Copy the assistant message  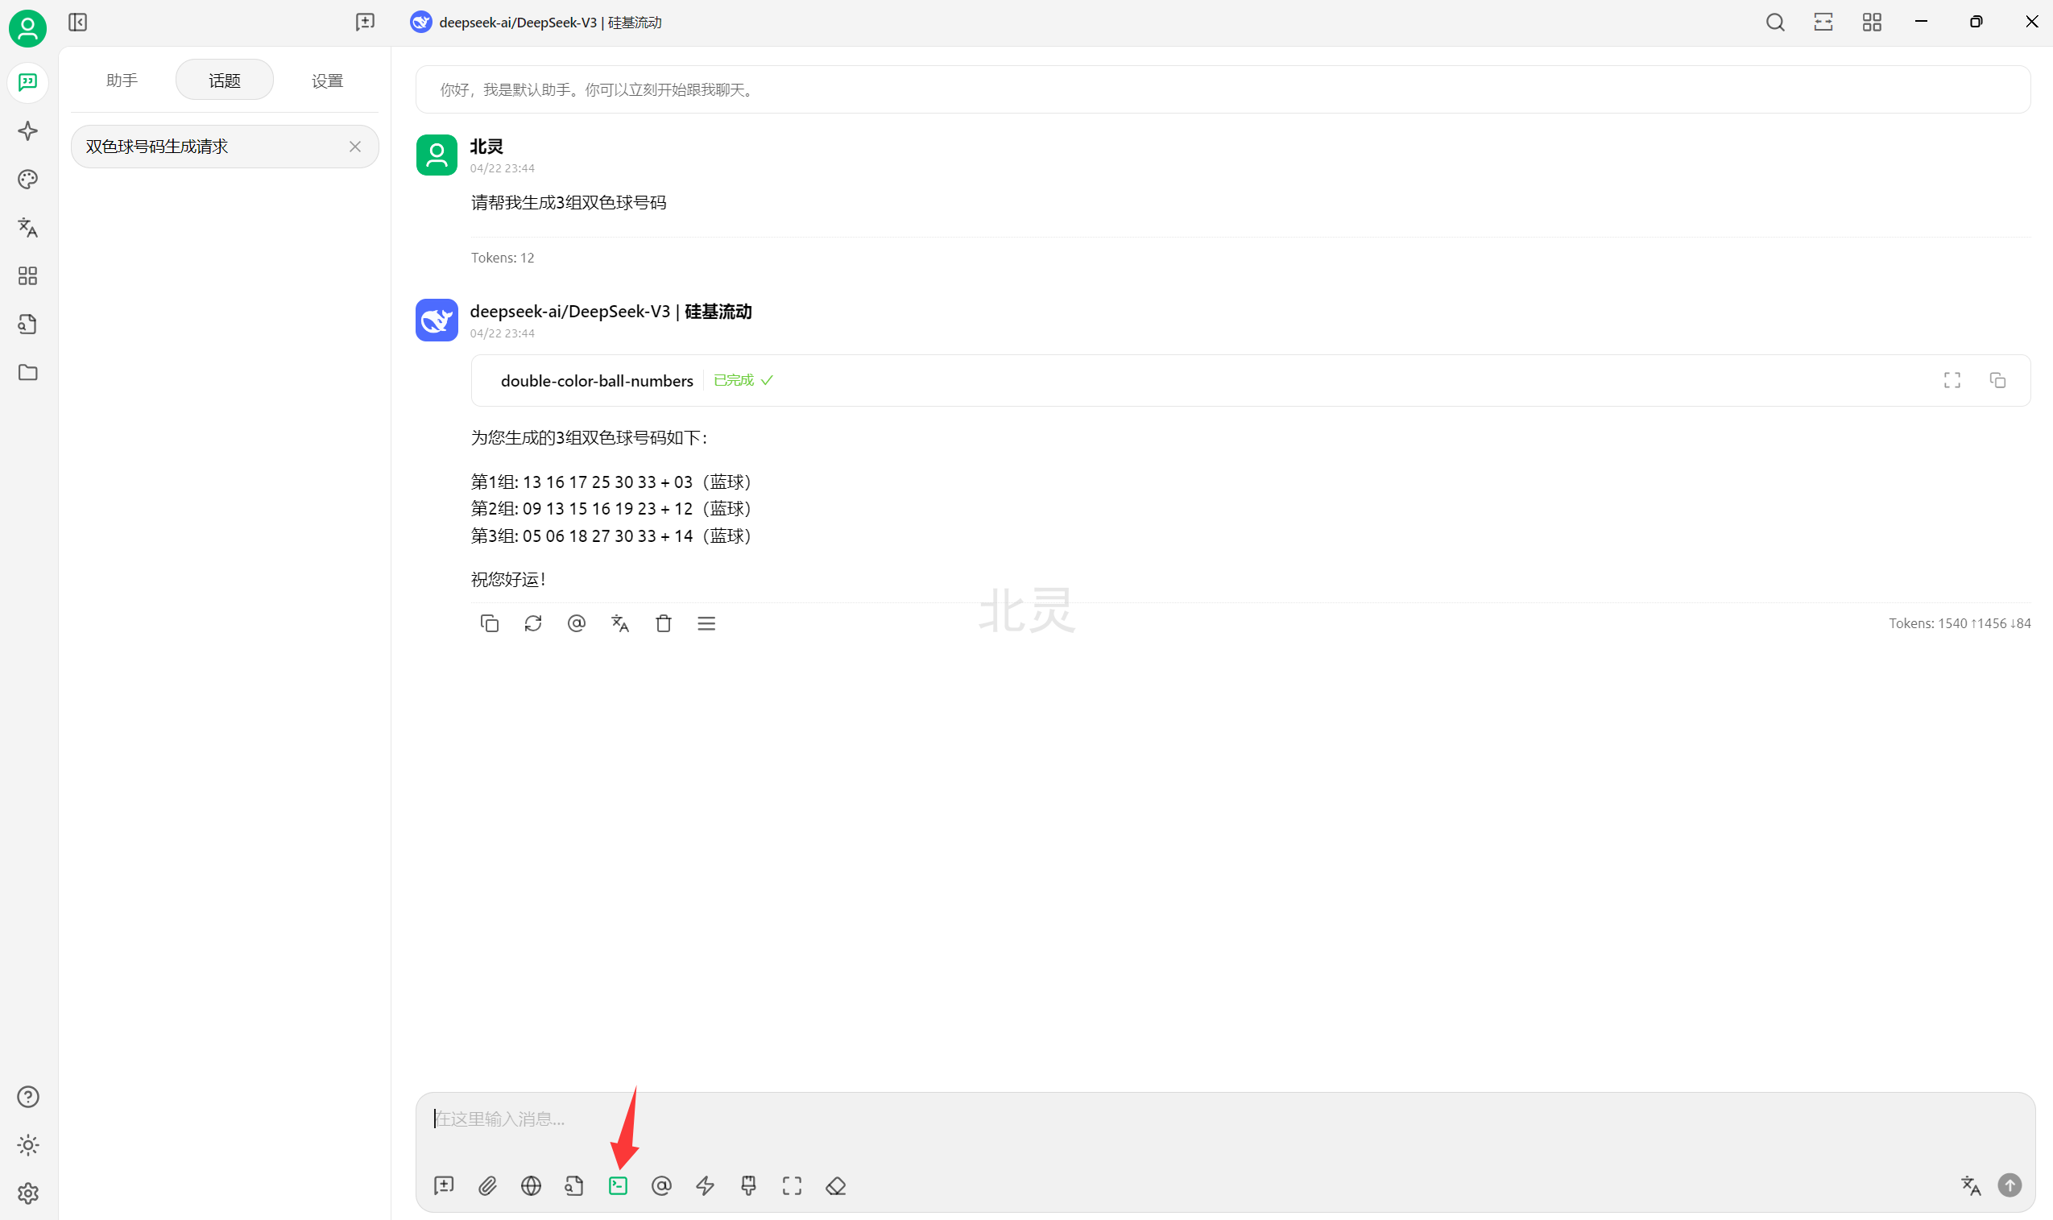click(x=489, y=623)
